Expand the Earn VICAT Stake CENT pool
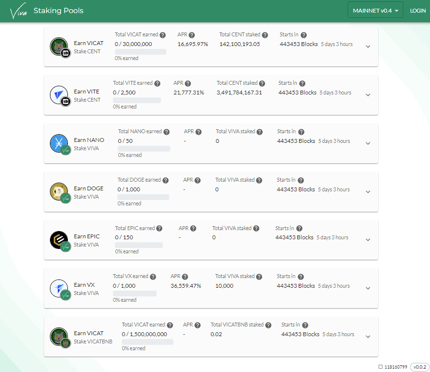This screenshot has height=372, width=430. 368,46
